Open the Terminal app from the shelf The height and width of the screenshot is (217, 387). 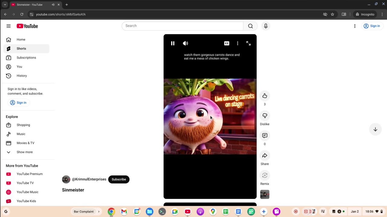pos(162,212)
